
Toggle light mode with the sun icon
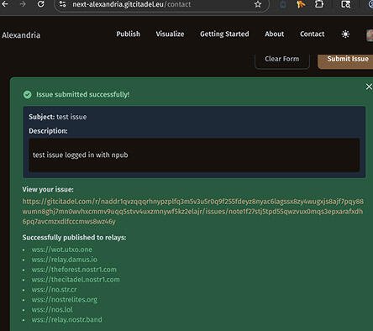pos(345,34)
